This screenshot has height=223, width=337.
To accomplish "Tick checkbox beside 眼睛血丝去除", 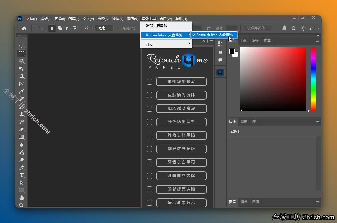I will pos(149,176).
